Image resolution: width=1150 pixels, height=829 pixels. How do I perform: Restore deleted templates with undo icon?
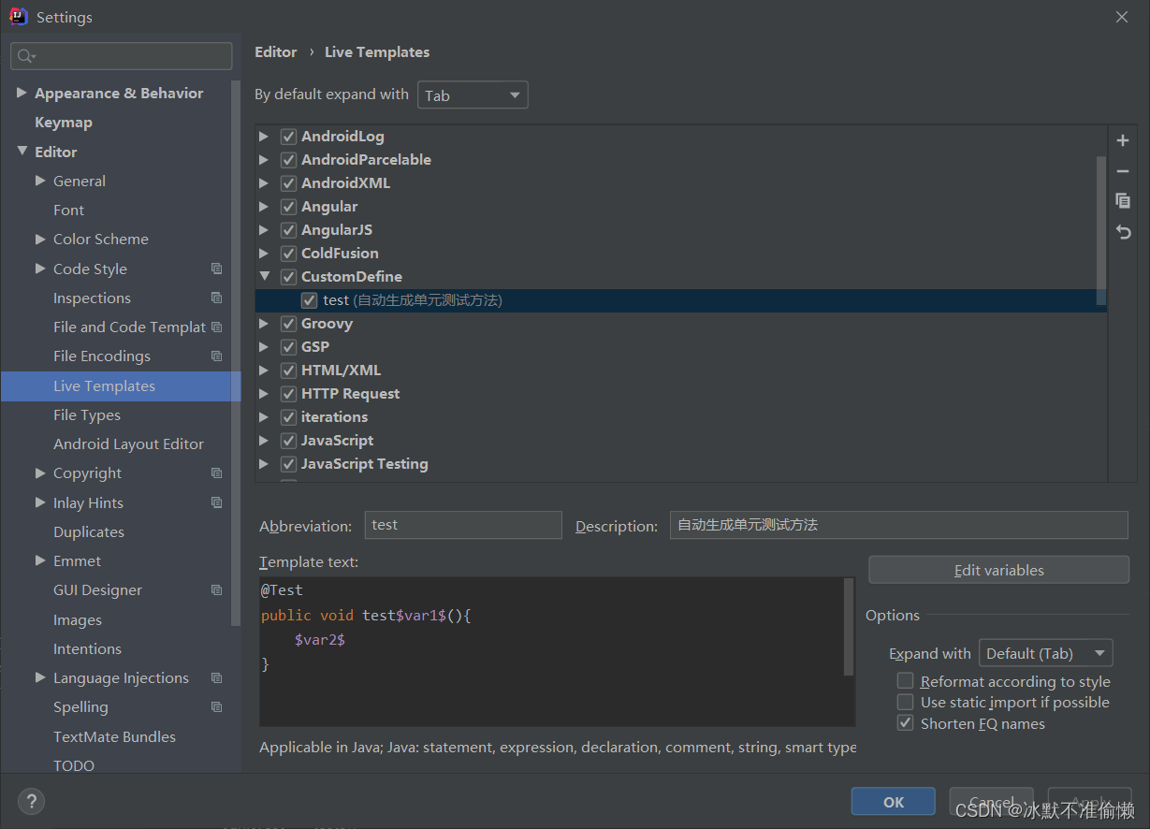[1123, 232]
